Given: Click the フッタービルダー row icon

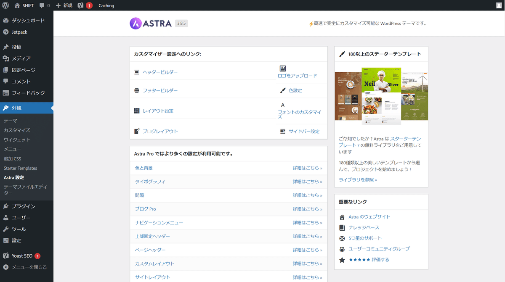Looking at the screenshot, I should [137, 90].
